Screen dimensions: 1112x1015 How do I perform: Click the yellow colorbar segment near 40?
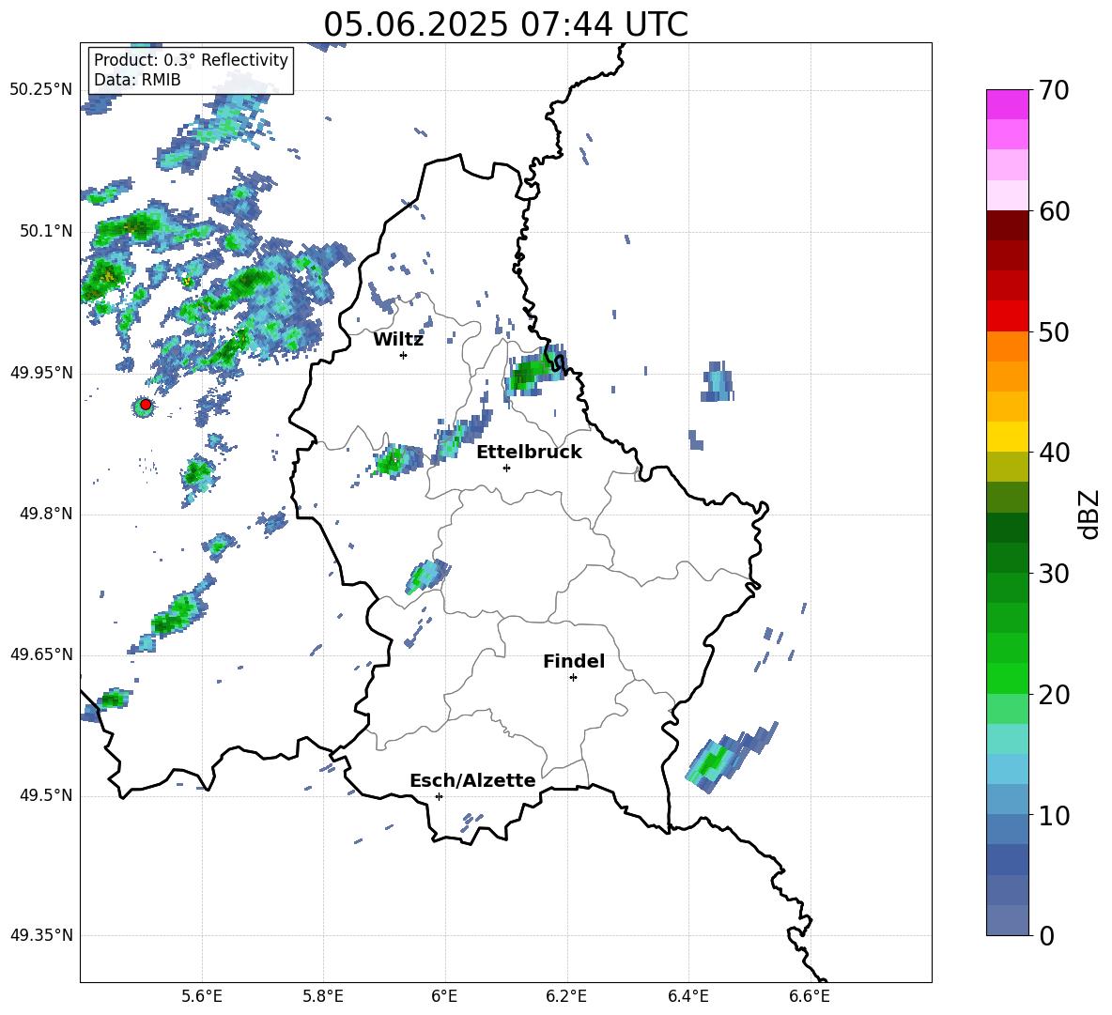[x=1008, y=437]
